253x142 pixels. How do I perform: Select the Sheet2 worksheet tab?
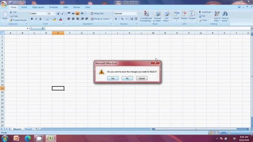[17, 129]
